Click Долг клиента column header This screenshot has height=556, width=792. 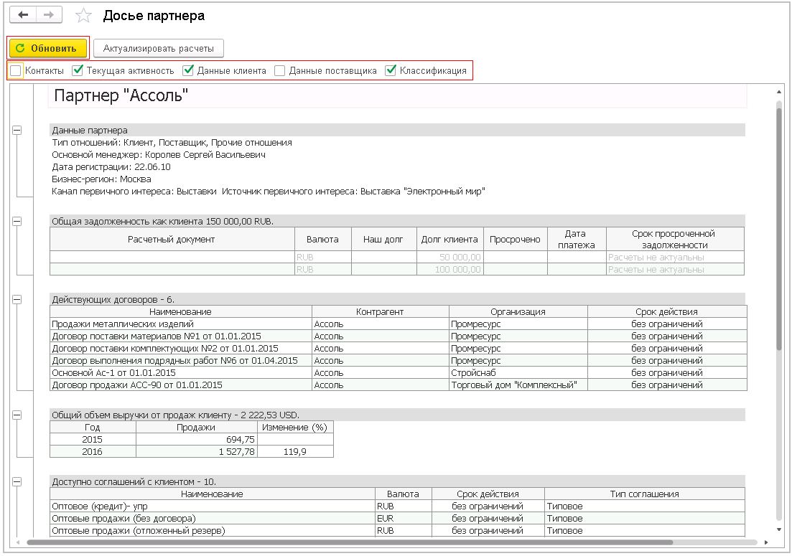click(x=450, y=239)
